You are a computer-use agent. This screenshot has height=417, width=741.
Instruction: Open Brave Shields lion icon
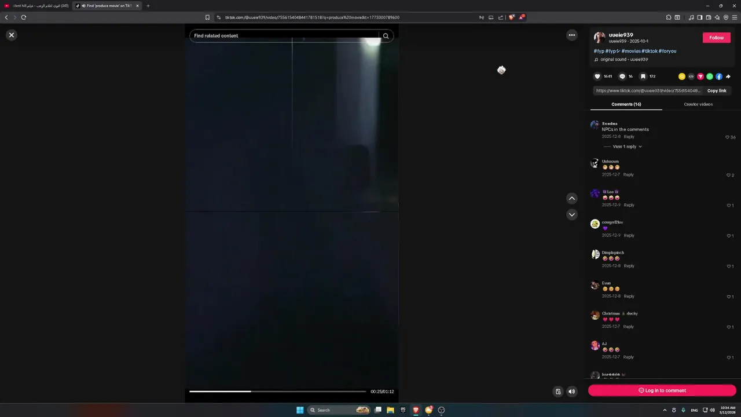coord(511,17)
